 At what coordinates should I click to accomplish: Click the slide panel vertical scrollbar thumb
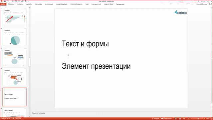click(30, 62)
